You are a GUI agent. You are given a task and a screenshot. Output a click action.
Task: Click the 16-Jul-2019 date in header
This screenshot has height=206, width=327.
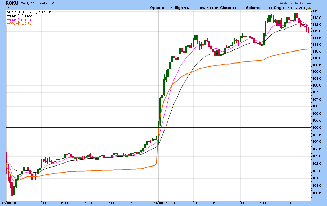13,8
